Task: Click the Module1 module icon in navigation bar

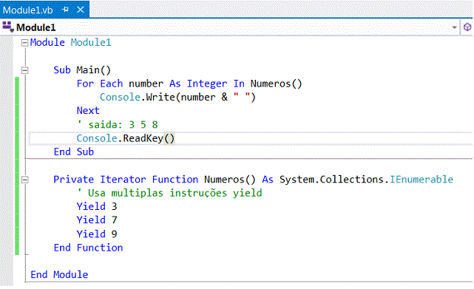Action: pos(8,27)
